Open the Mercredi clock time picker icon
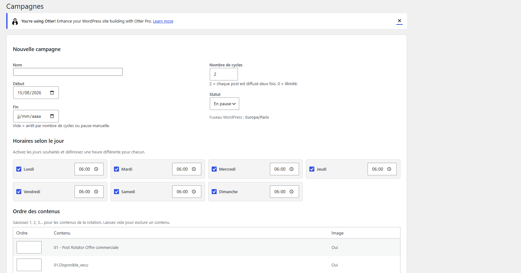The width and height of the screenshot is (521, 273). tap(291, 169)
